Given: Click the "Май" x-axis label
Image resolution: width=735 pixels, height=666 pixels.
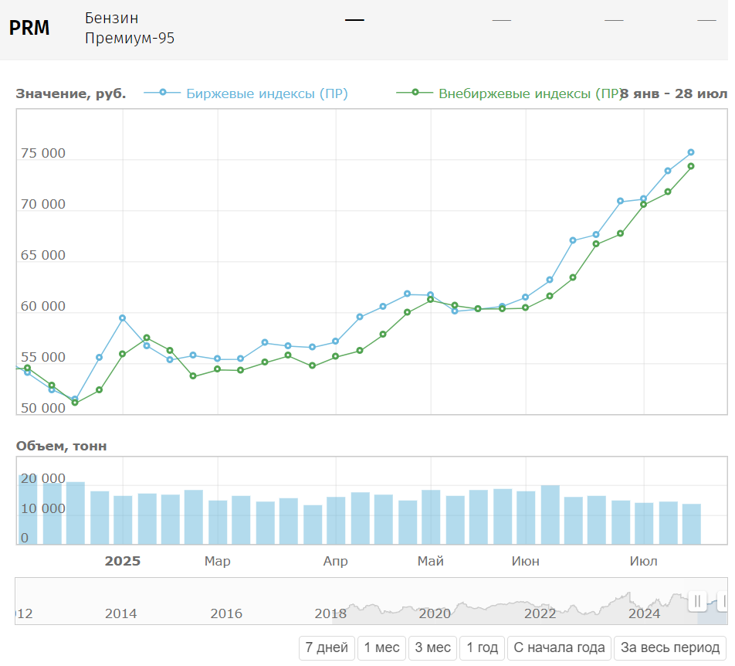Looking at the screenshot, I should click(x=431, y=561).
